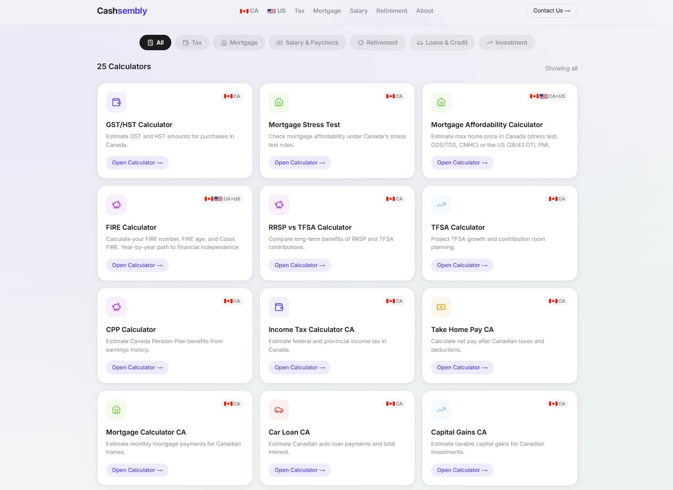Click the Capital Gains CA trend icon
673x490 pixels.
[441, 410]
